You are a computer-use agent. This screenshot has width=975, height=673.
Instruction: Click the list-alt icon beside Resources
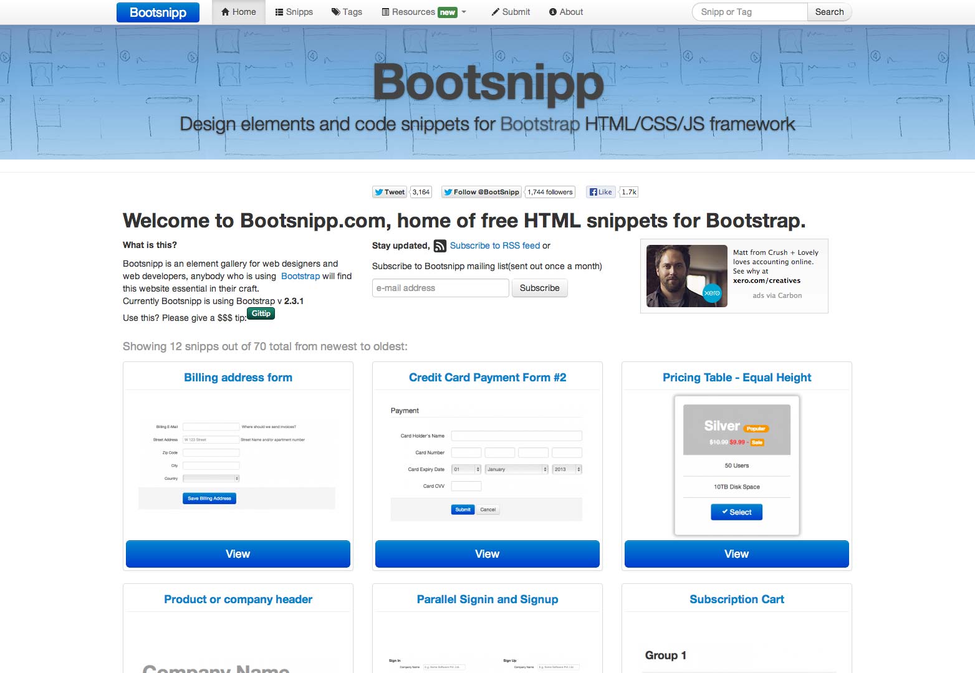click(386, 12)
